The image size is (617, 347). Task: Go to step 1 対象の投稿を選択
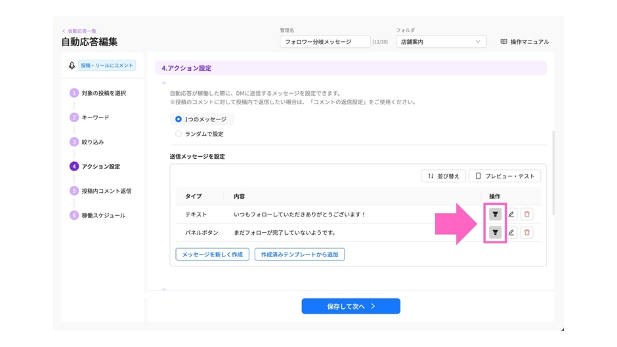[x=103, y=93]
